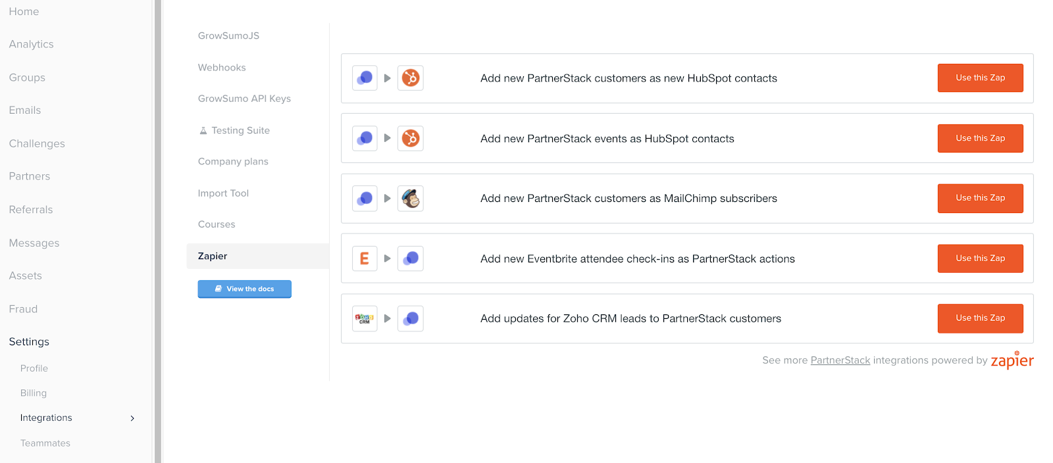Image resolution: width=1053 pixels, height=463 pixels.
Task: Select Import Tool tab
Action: [x=223, y=193]
